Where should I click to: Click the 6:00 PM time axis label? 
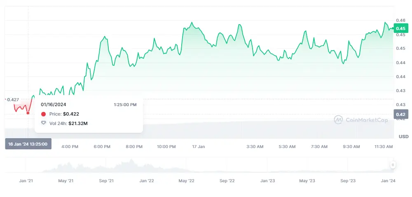tap(102, 147)
